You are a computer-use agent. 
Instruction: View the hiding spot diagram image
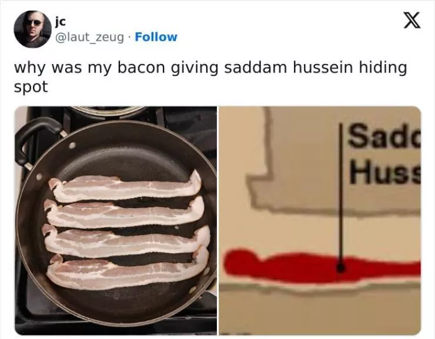pyautogui.click(x=320, y=220)
